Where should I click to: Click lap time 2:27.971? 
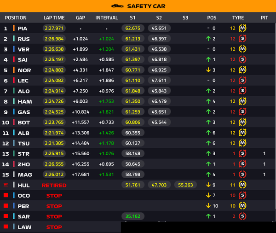(x=54, y=28)
